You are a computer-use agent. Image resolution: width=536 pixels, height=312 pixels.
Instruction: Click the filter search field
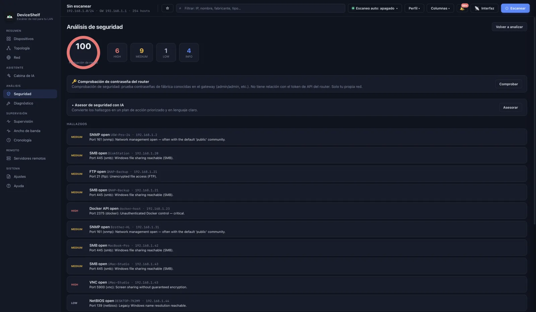[x=261, y=8]
